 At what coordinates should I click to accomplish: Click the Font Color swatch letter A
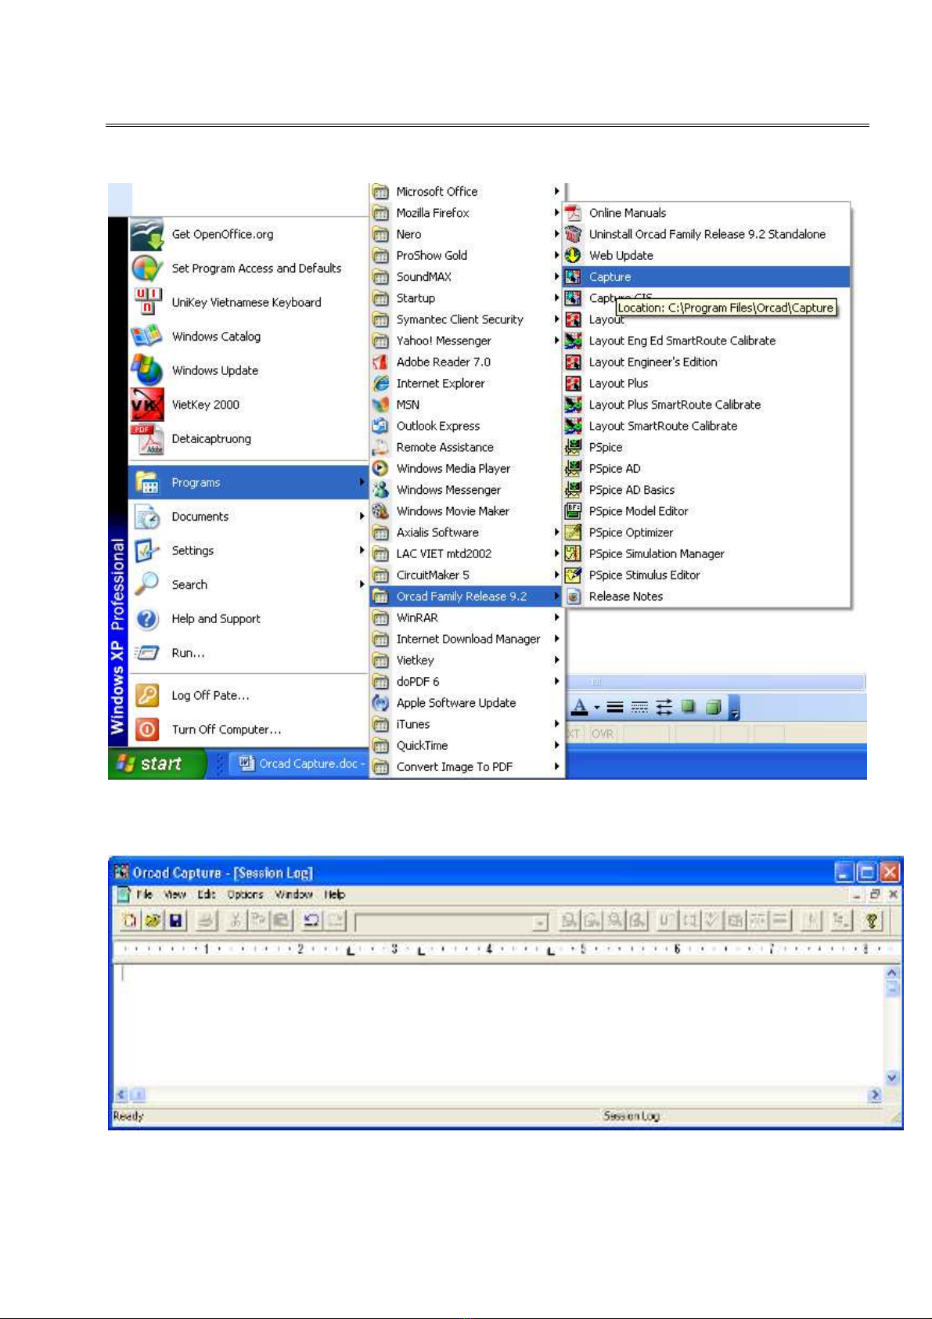click(579, 708)
